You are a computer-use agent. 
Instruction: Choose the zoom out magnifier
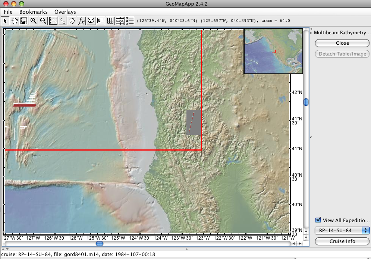43,21
